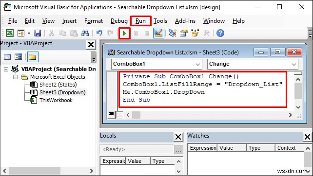
Task: Click the Expression column header in Watches
Action: pyautogui.click(x=202, y=148)
